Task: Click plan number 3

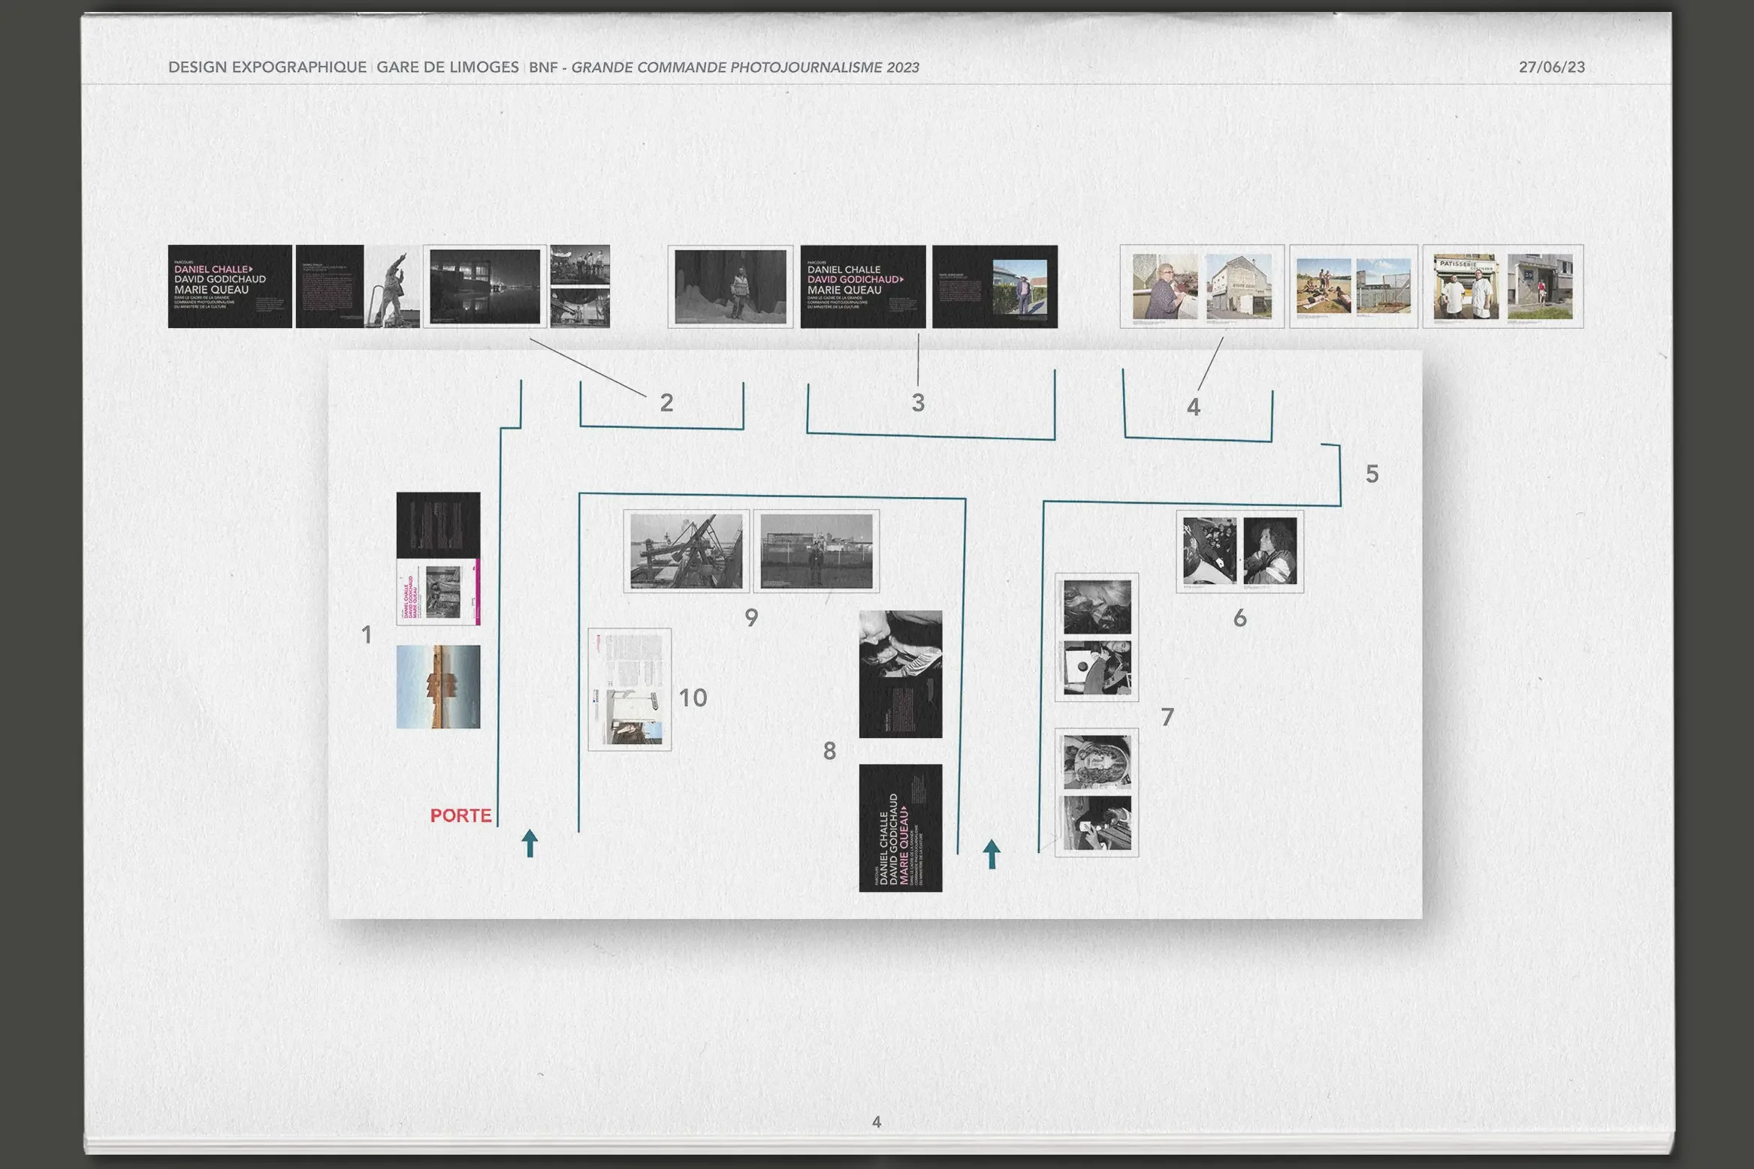Action: 918,403
